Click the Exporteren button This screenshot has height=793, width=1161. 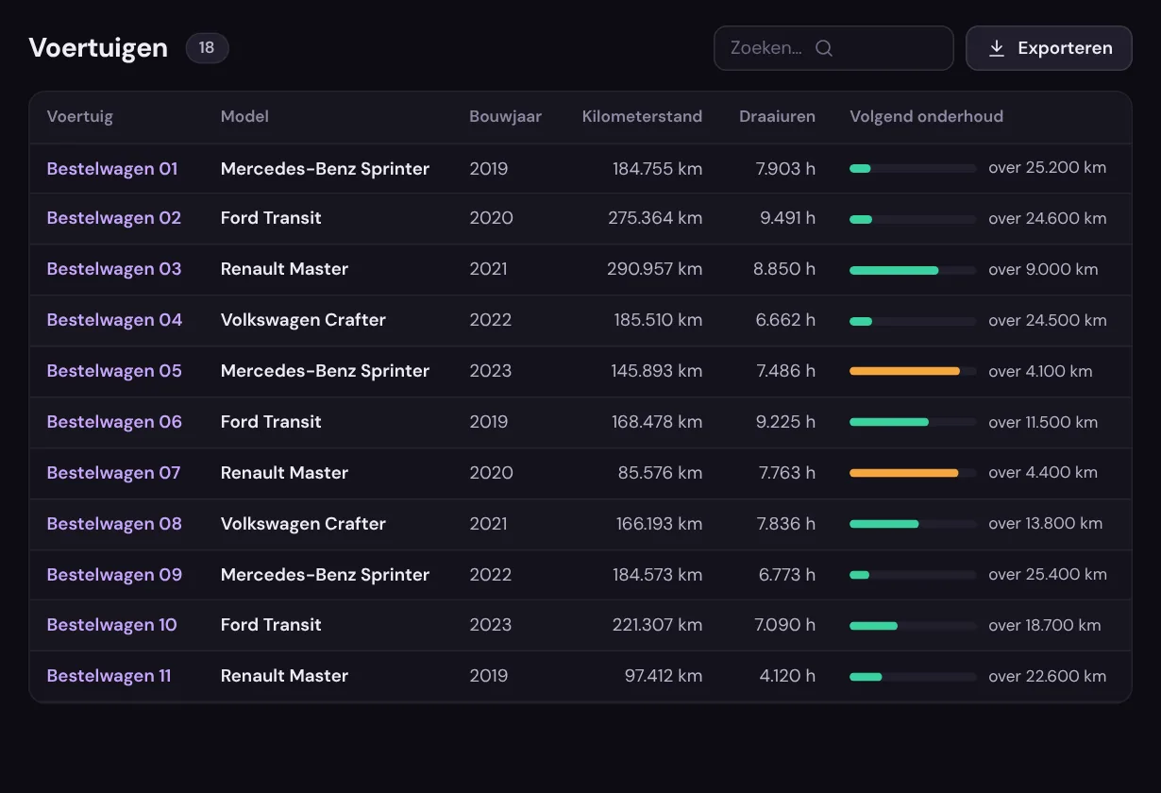click(1049, 48)
